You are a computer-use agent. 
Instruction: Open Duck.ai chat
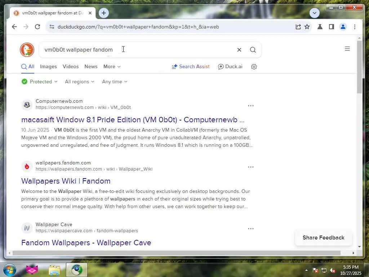[x=230, y=67]
